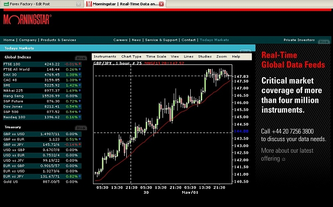Open the Lines chart menu

coord(189,56)
